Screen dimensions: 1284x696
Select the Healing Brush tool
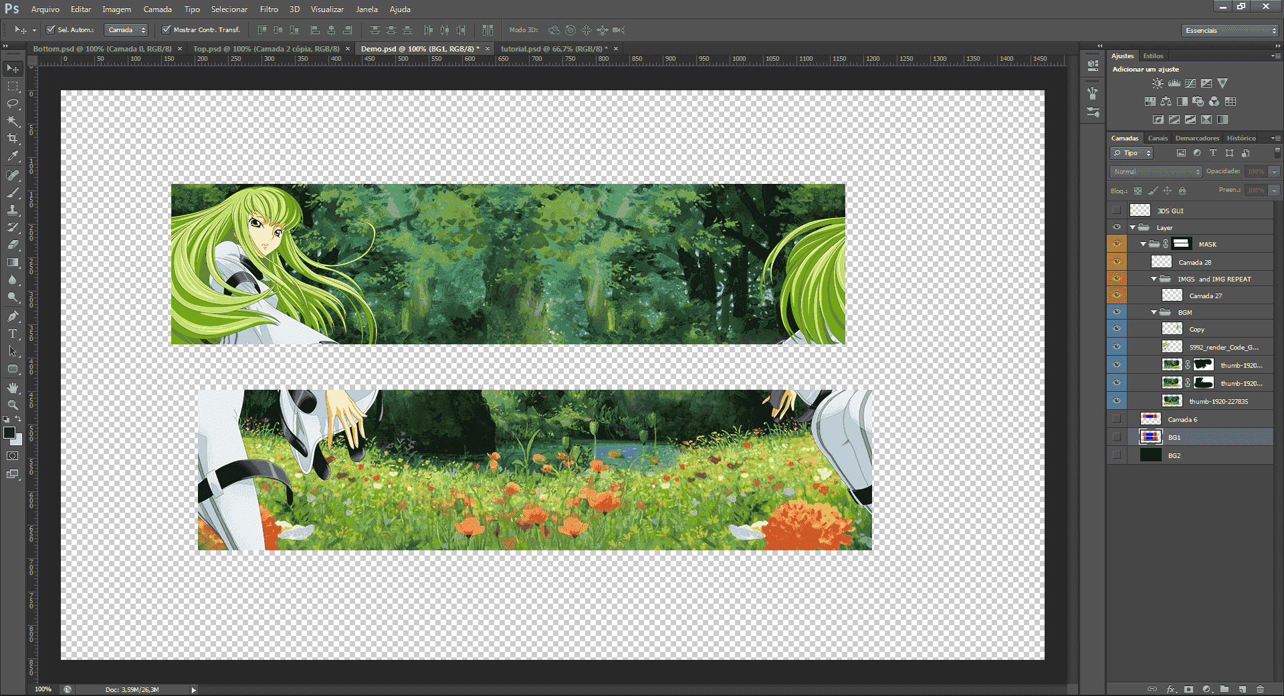pyautogui.click(x=13, y=175)
